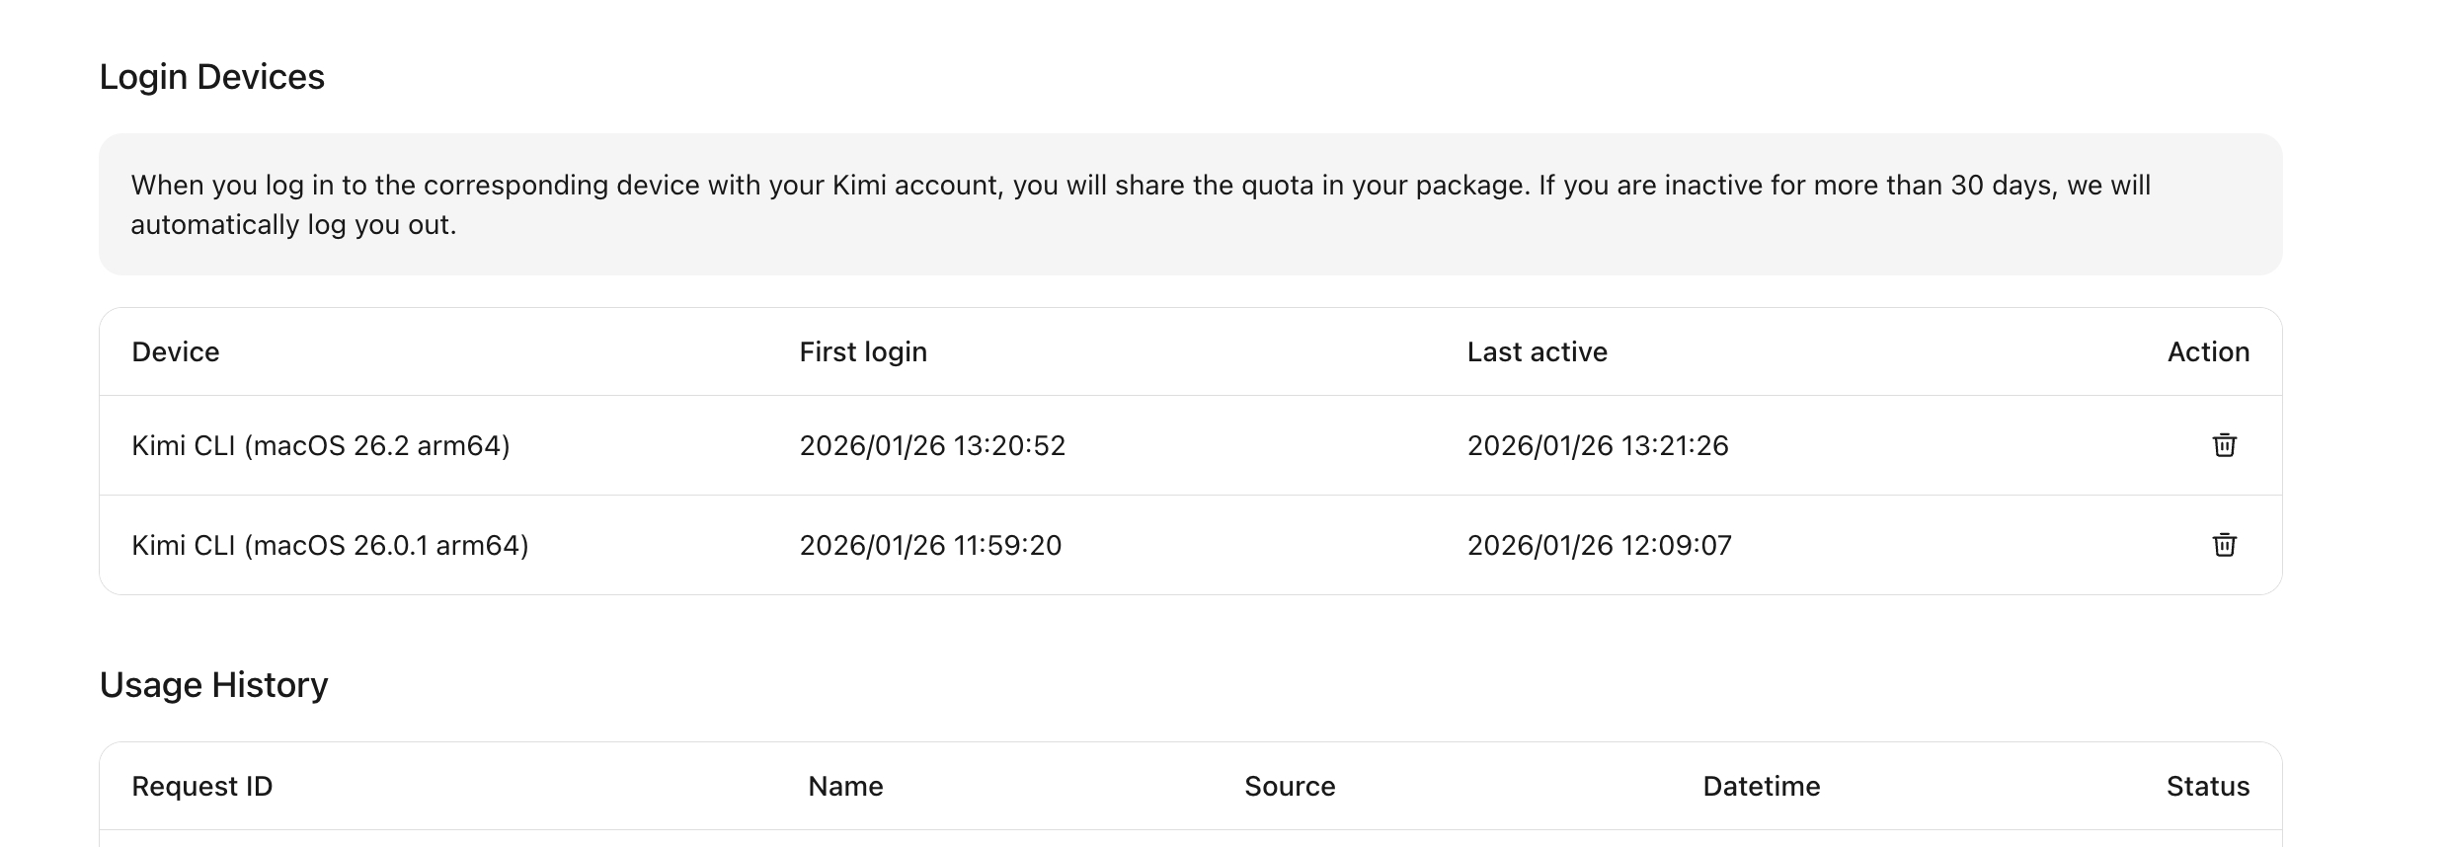
Task: Click the Datetime column header
Action: pos(1761,786)
